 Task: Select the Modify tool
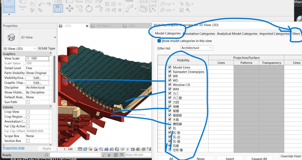pos(9,6)
